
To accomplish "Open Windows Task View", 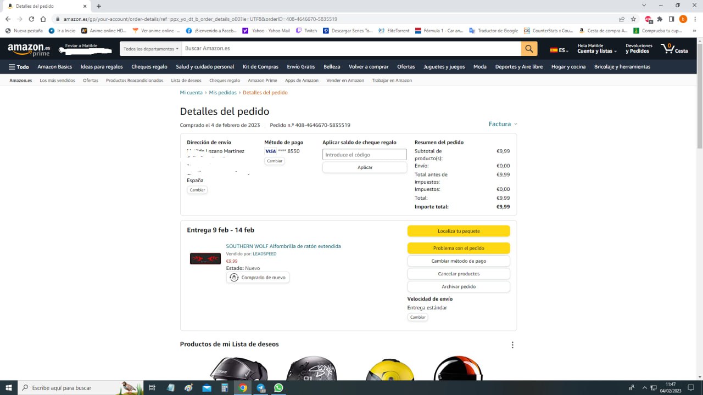I will point(153,388).
